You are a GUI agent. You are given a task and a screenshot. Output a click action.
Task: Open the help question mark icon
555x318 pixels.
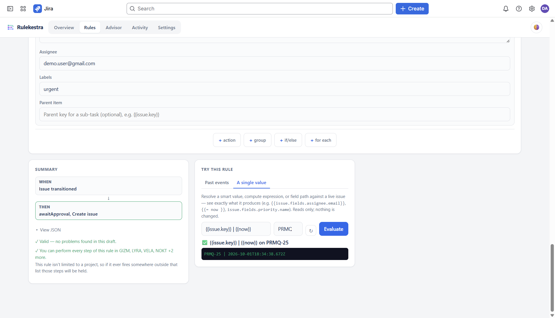tap(519, 9)
